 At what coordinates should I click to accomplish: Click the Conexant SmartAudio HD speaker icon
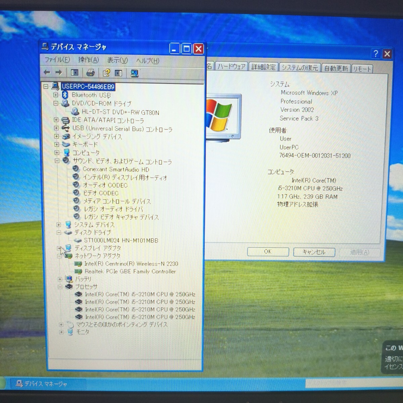pos(76,169)
